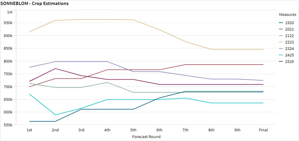299x141 pixels.
Task: Select the 750k y-axis tick label
Action: pos(16,74)
